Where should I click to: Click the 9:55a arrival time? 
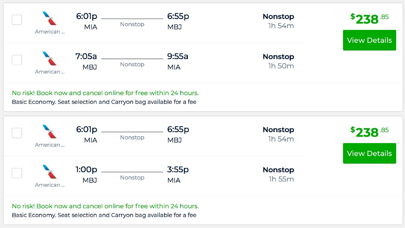pos(178,57)
